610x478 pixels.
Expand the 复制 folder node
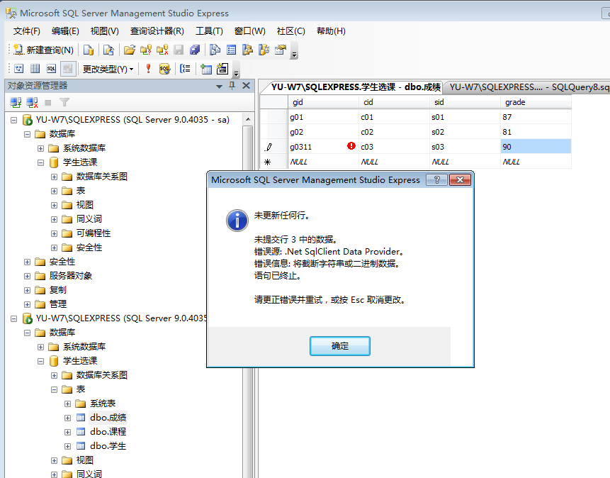[27, 290]
